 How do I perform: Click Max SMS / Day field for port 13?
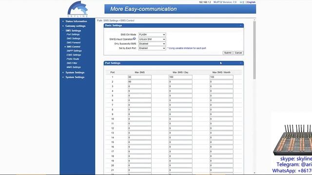point(180,133)
